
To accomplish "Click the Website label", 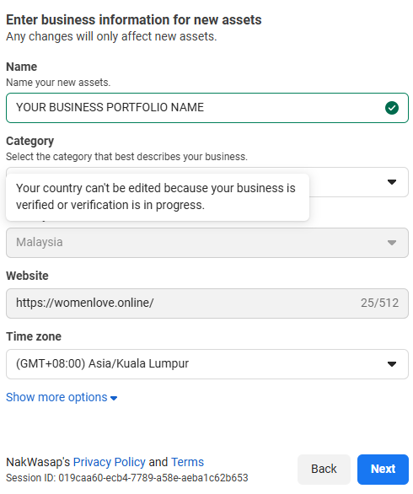I will coord(27,276).
